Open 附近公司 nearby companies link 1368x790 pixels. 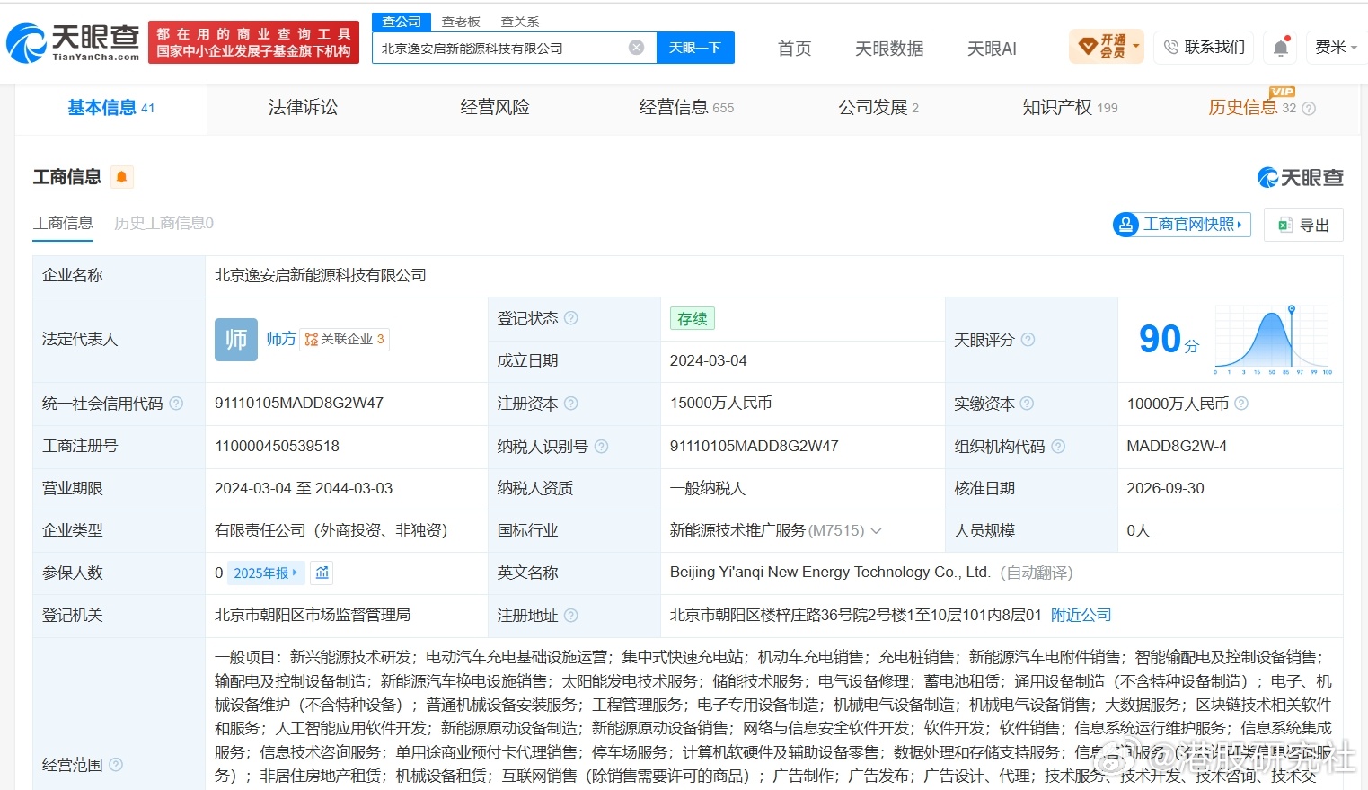pyautogui.click(x=1081, y=616)
